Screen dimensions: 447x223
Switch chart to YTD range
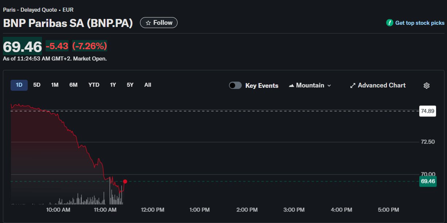(x=94, y=85)
